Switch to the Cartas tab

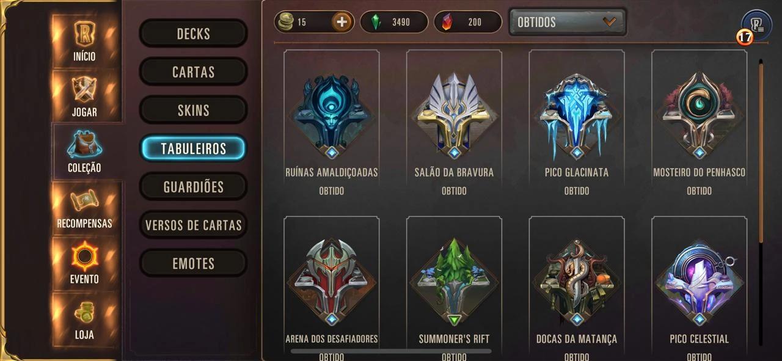point(193,72)
